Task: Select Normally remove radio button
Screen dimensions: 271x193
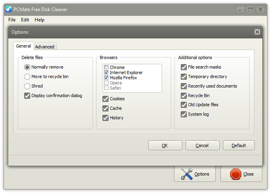Action: [27, 67]
